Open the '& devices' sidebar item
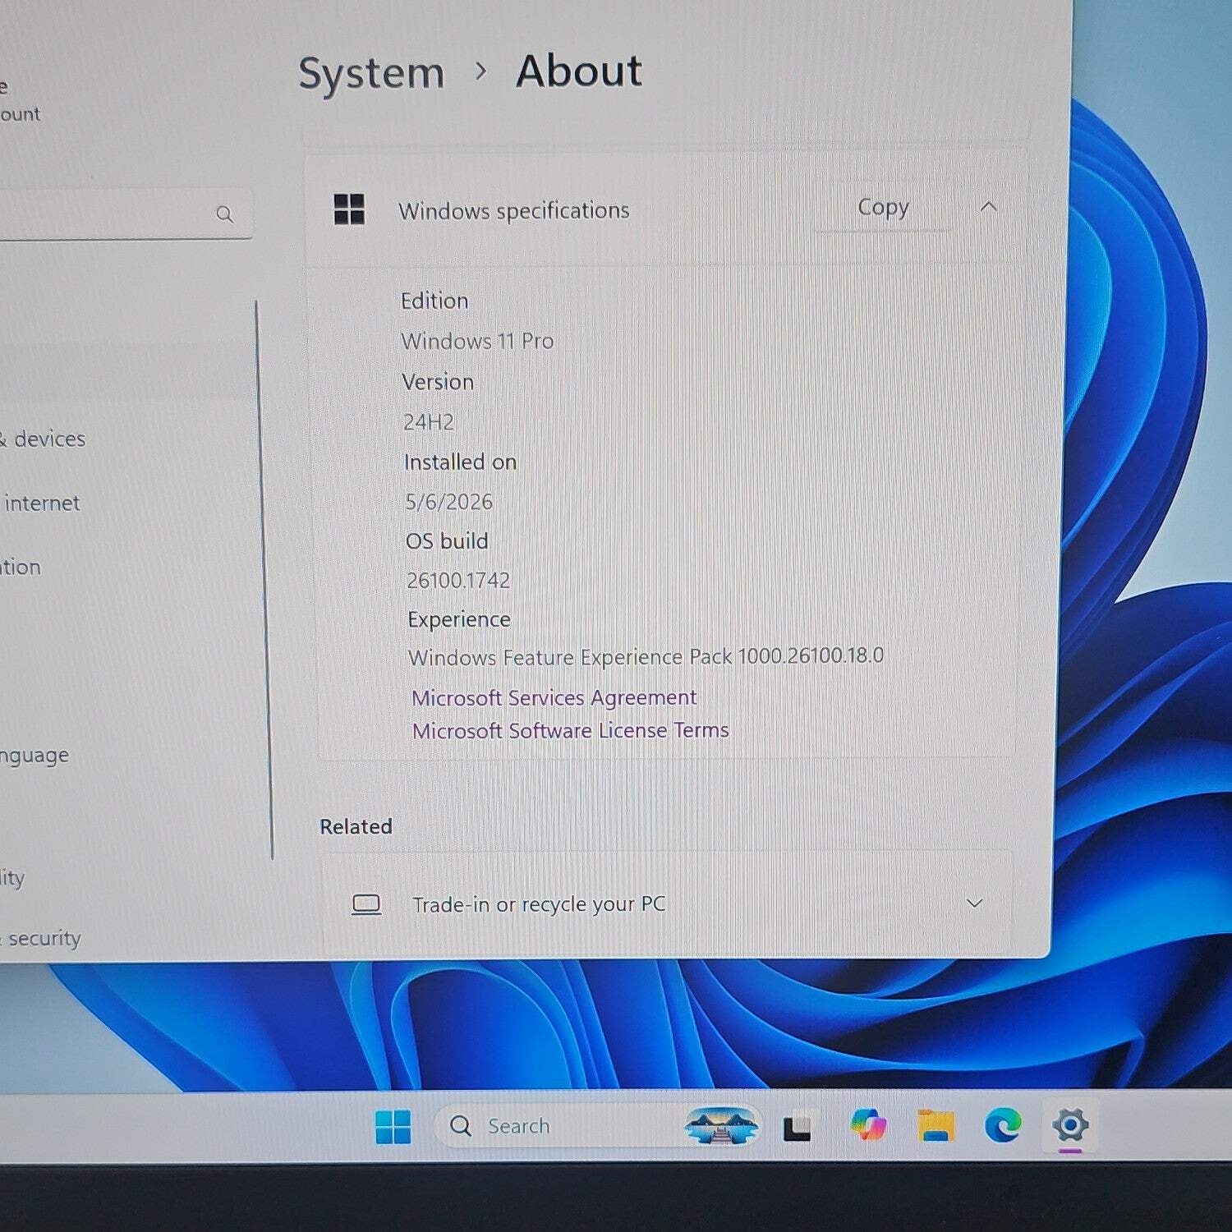This screenshot has width=1232, height=1232. click(x=43, y=439)
